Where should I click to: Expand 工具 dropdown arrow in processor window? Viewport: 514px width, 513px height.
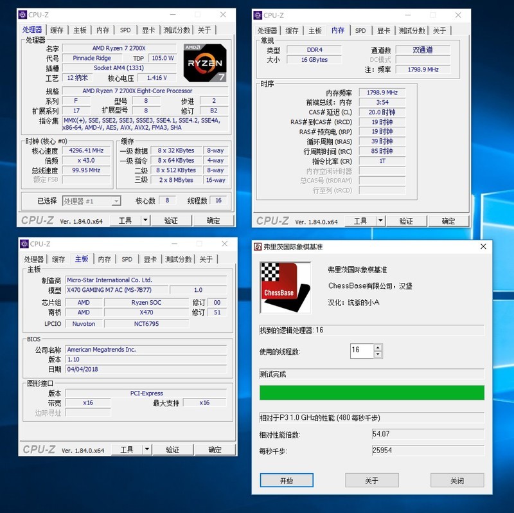146,220
